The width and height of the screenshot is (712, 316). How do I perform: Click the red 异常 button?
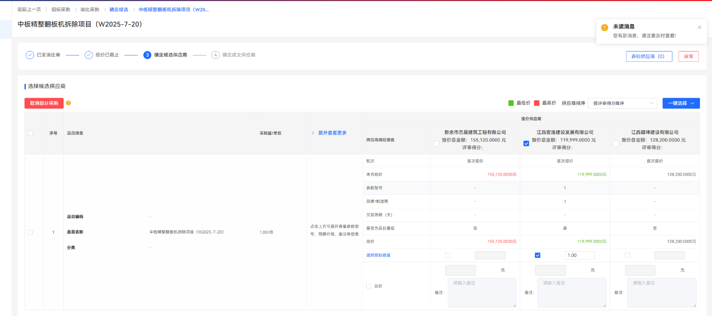pyautogui.click(x=688, y=56)
